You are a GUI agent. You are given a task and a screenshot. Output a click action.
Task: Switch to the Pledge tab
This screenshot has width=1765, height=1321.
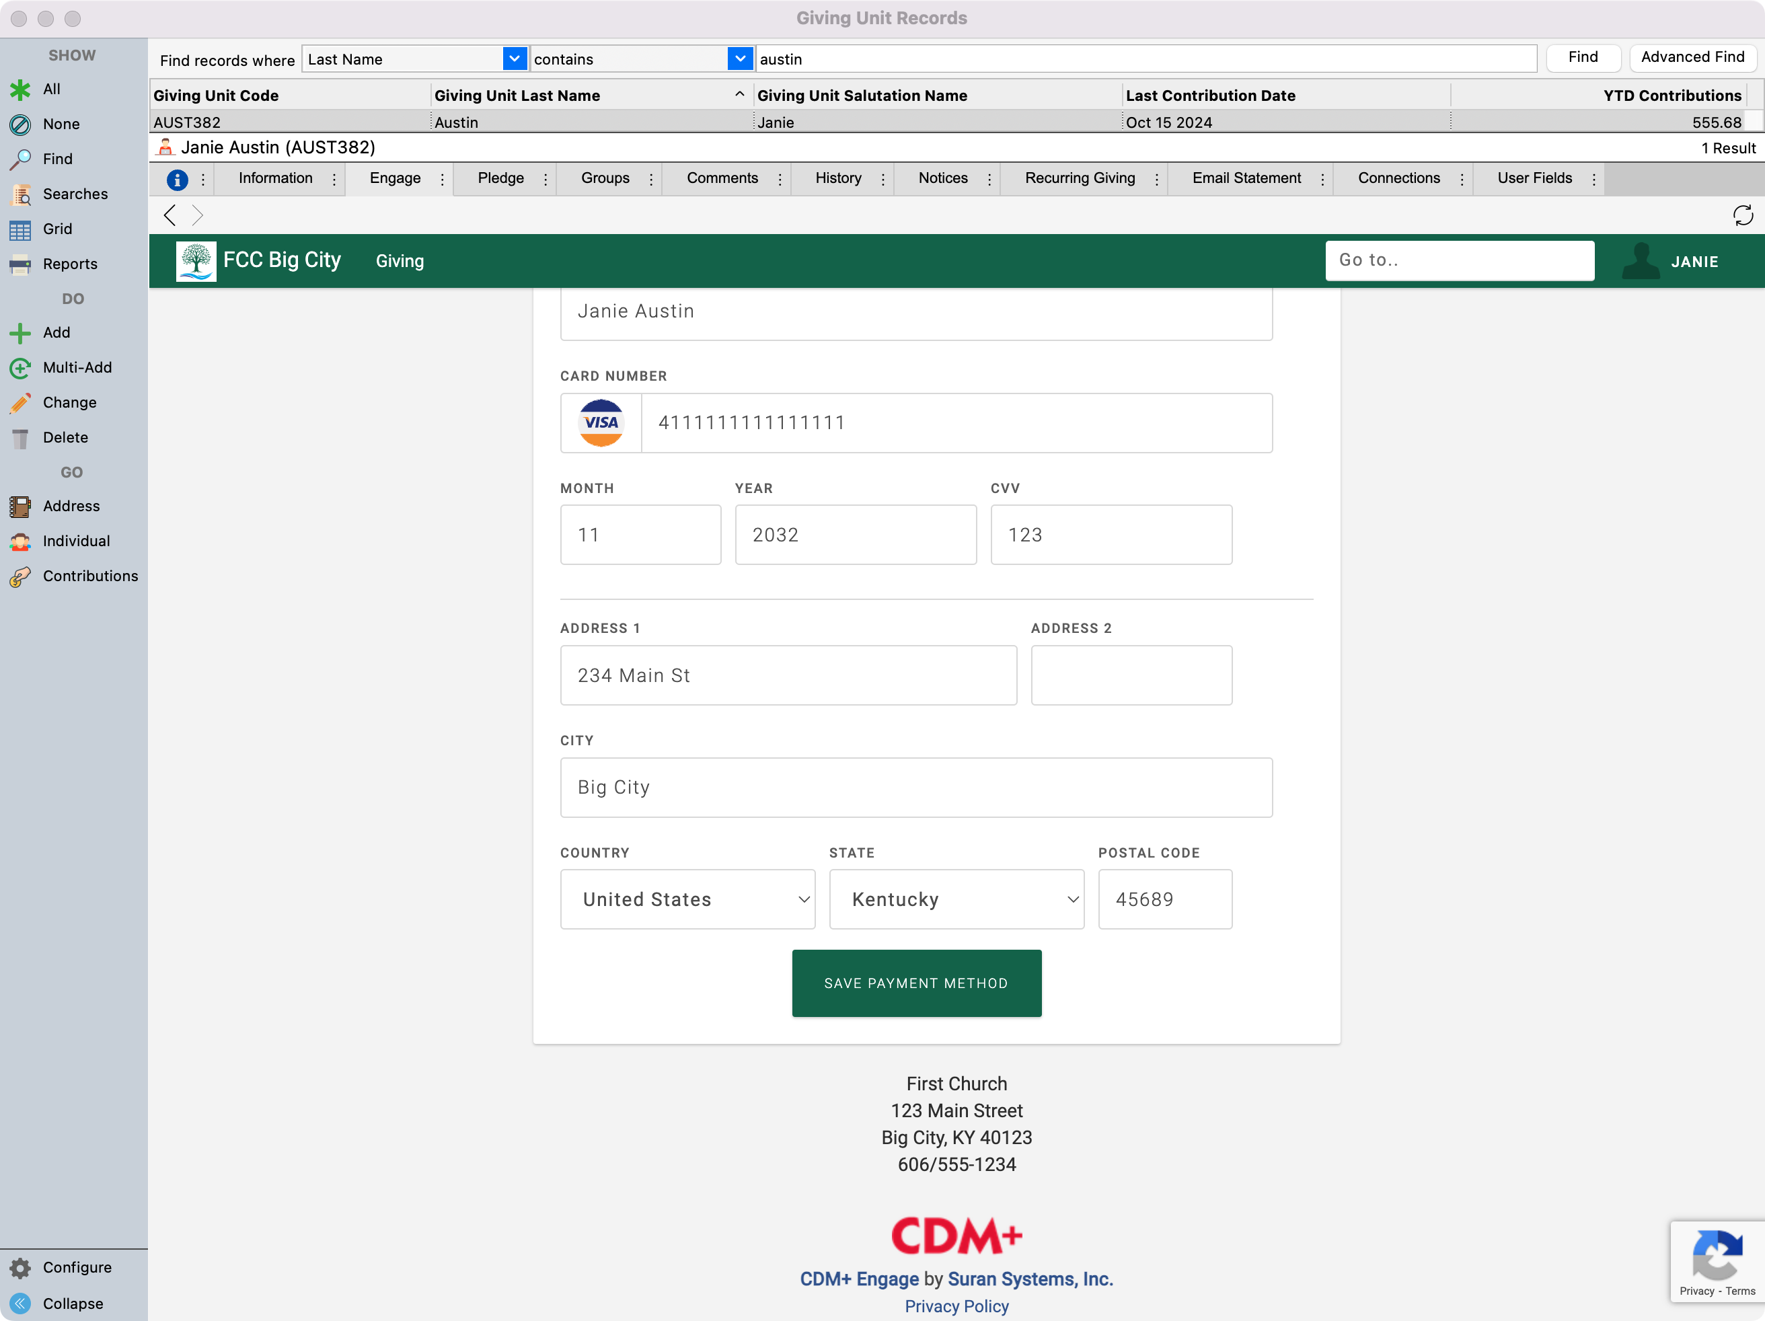tap(500, 179)
